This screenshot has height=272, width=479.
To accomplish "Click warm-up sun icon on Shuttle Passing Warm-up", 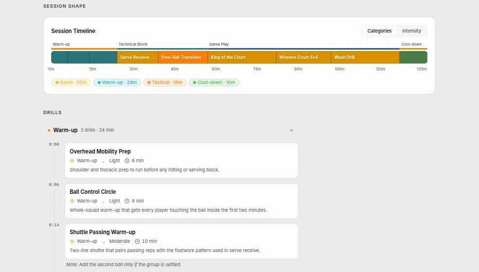I will 72,241.
